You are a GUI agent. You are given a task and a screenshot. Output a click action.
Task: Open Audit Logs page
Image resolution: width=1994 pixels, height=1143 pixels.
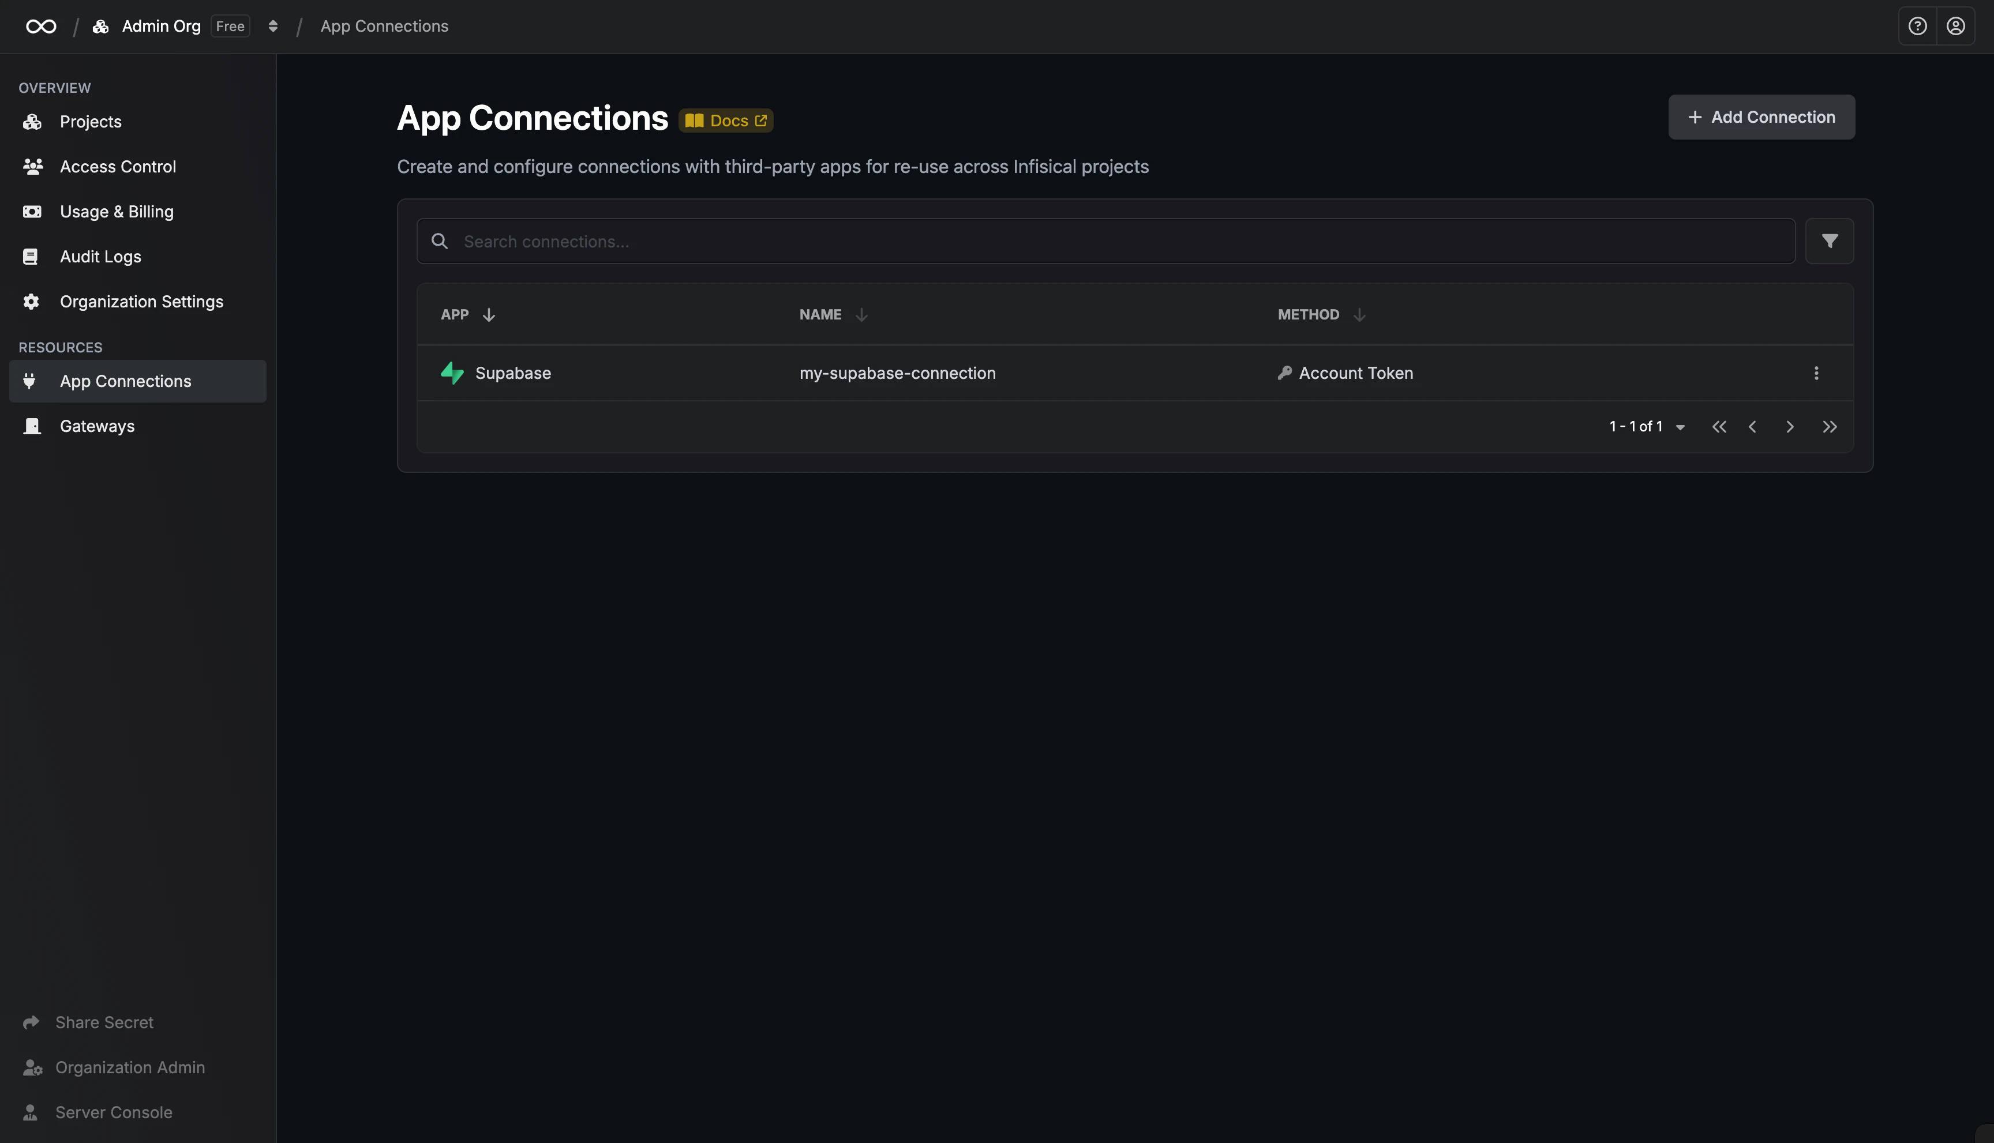[x=137, y=257]
